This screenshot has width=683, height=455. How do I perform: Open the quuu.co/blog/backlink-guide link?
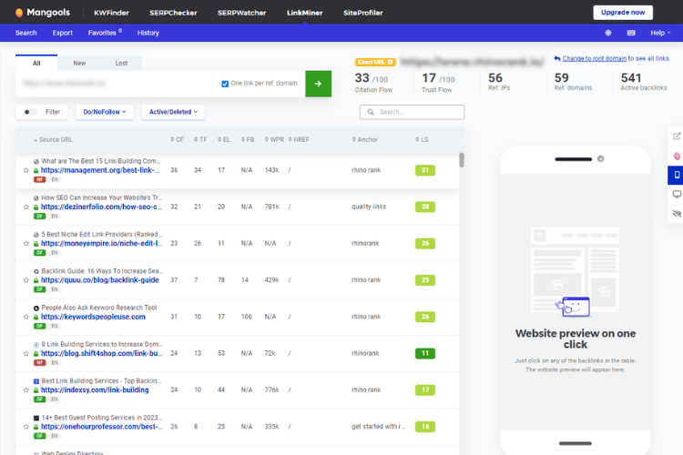[x=100, y=280]
